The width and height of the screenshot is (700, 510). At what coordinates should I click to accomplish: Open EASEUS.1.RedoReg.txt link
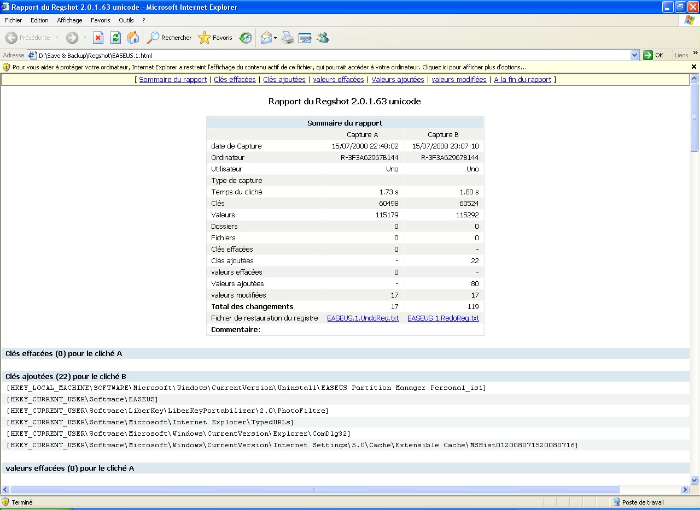coord(444,318)
